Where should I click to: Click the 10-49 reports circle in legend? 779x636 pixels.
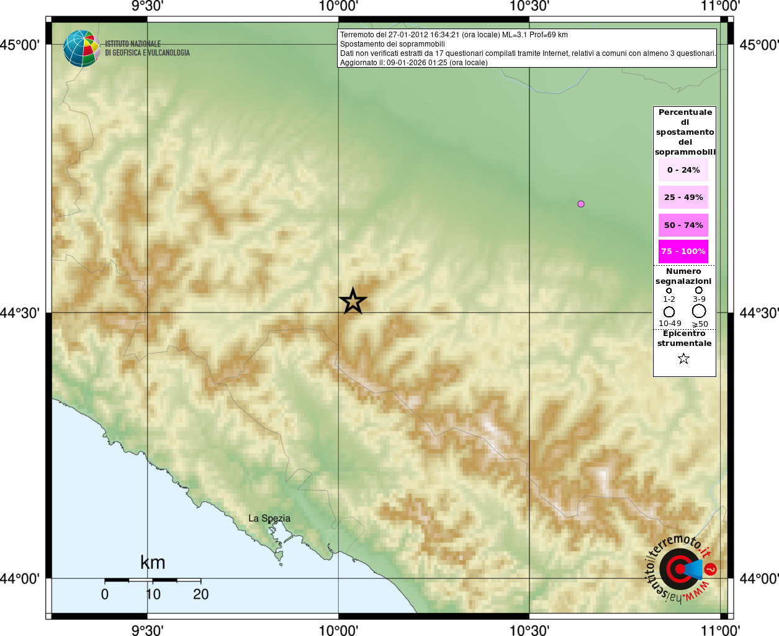[x=669, y=312]
